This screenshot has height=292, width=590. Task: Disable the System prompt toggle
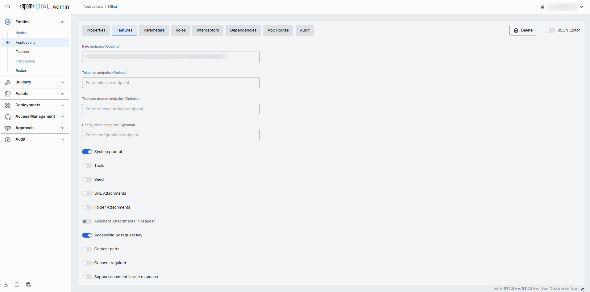point(87,152)
